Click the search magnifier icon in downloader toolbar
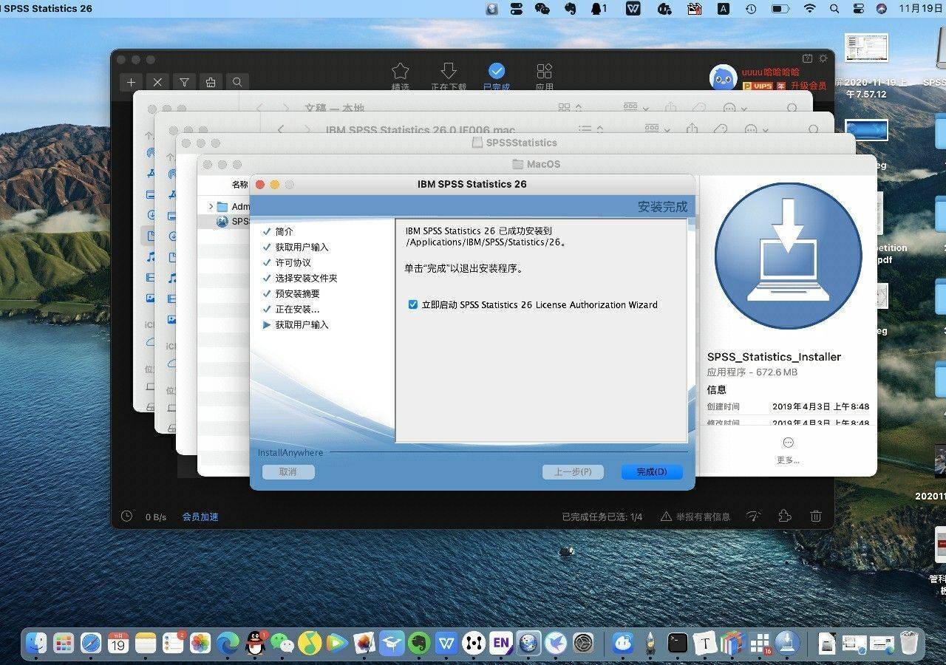 237,82
